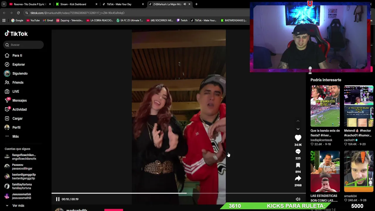Open a new browser tab
The image size is (375, 211).
tap(196, 4)
